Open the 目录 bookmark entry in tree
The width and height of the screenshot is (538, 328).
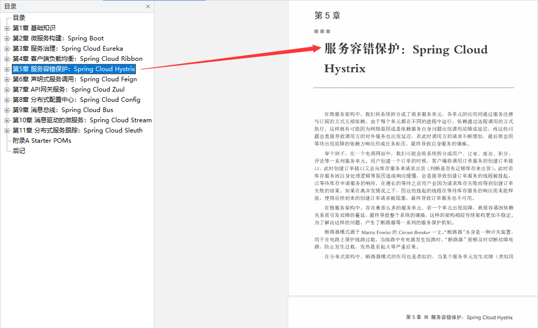tap(19, 18)
